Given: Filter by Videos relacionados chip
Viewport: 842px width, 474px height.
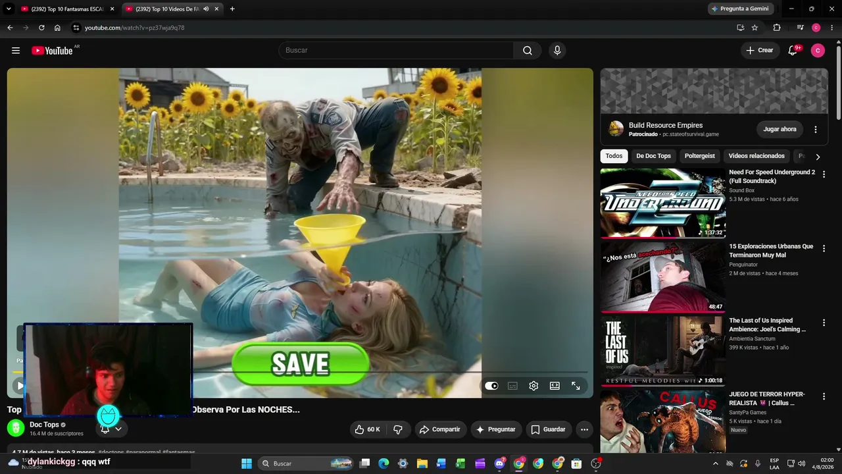Looking at the screenshot, I should [756, 156].
